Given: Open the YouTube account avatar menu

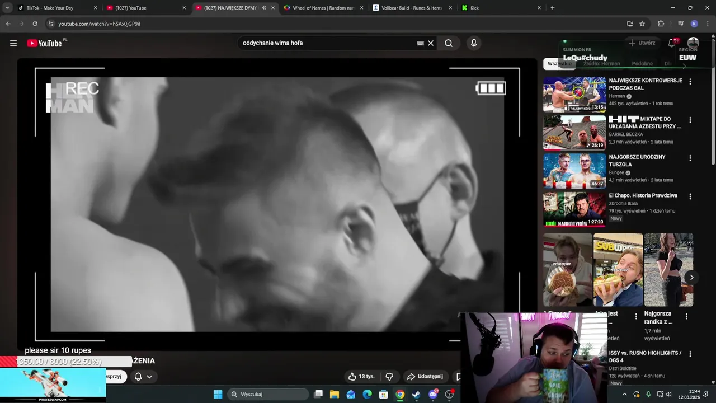Looking at the screenshot, I should (x=693, y=43).
